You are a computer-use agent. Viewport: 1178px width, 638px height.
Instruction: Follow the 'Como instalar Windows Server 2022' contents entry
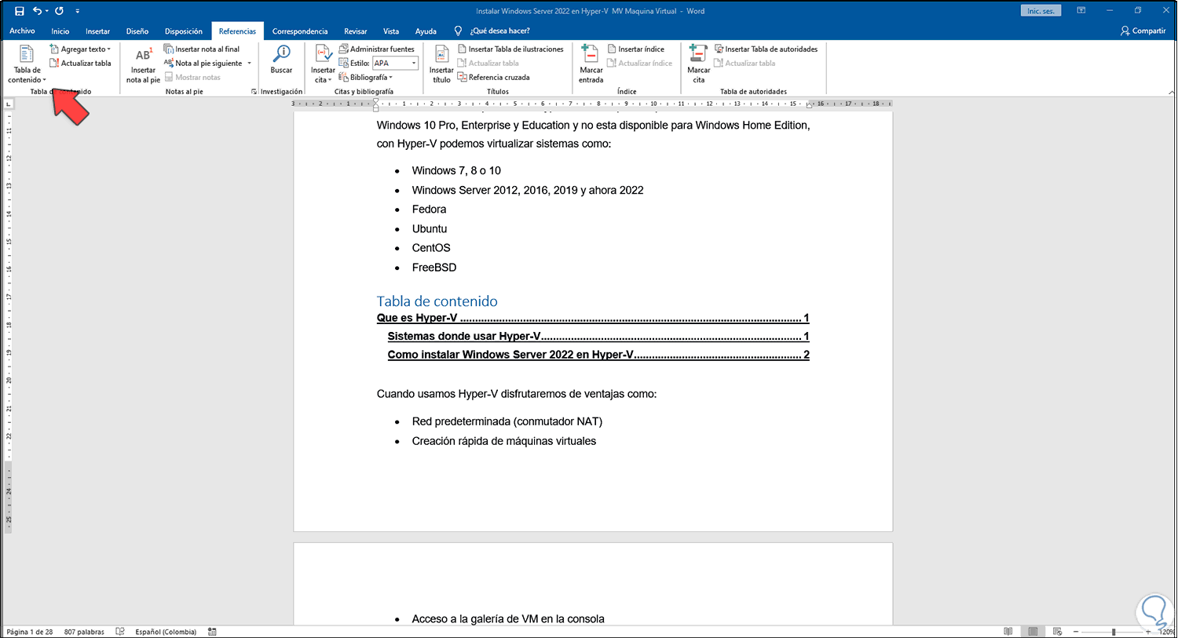click(x=598, y=355)
